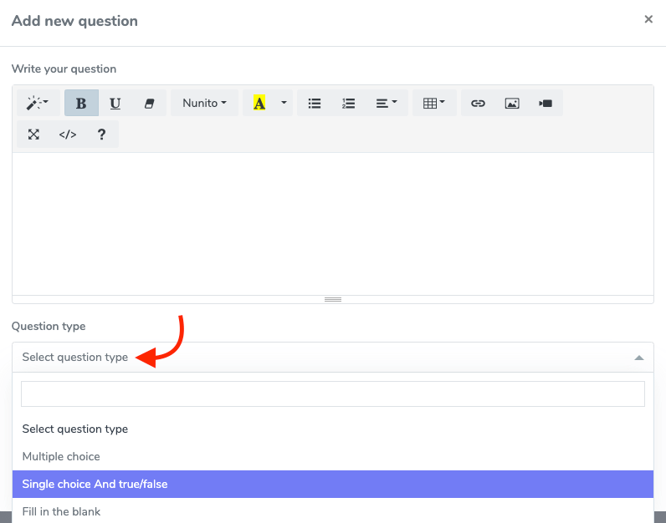Click the eraser remove font style icon
Image resolution: width=666 pixels, height=523 pixels.
click(150, 104)
